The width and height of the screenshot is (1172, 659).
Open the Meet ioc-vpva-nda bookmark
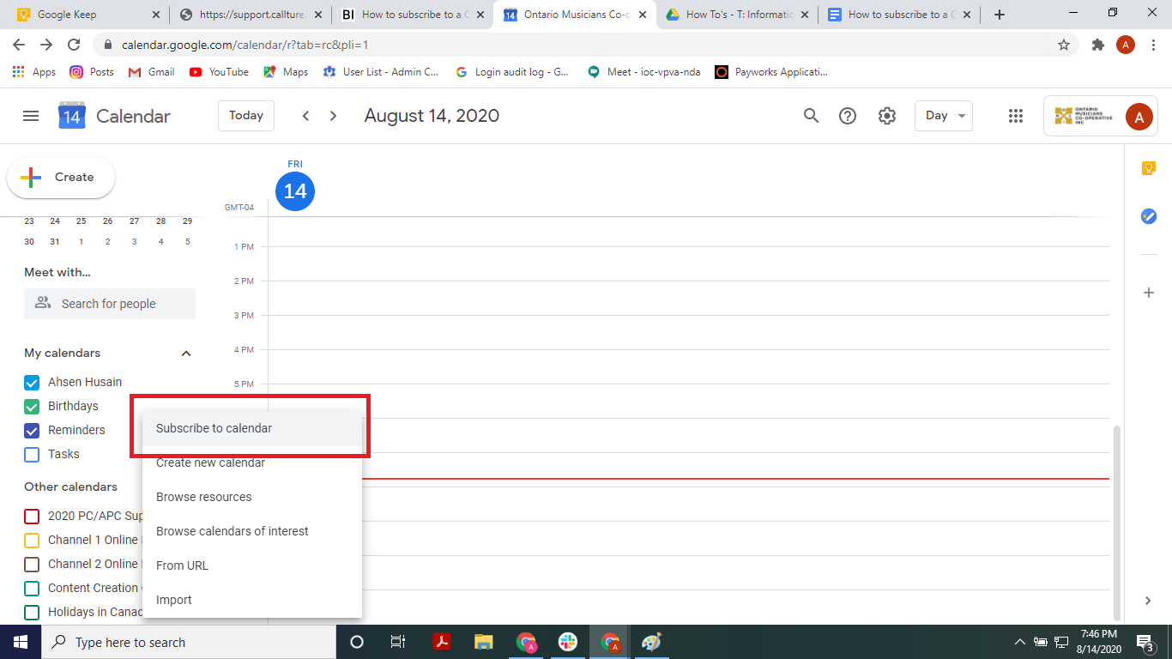click(643, 72)
